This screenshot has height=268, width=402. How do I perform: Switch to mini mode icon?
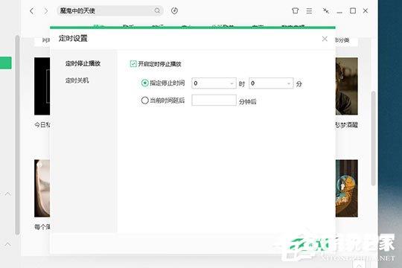[x=326, y=10]
